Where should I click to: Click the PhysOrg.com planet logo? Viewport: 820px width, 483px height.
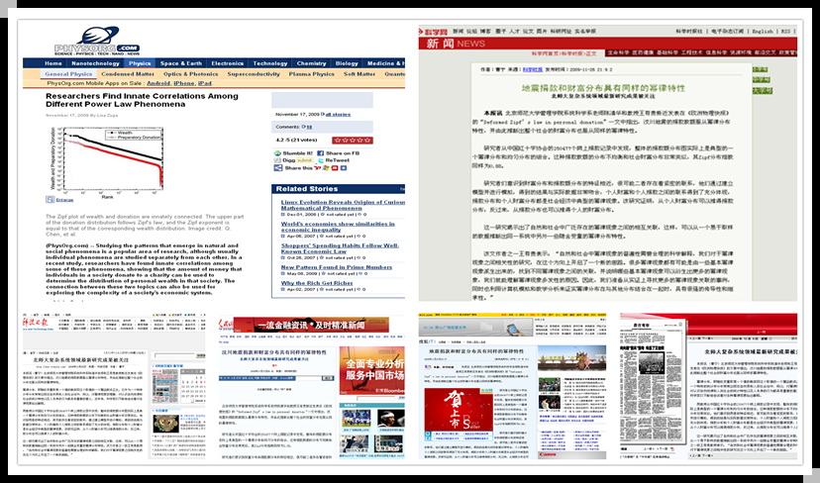(97, 41)
